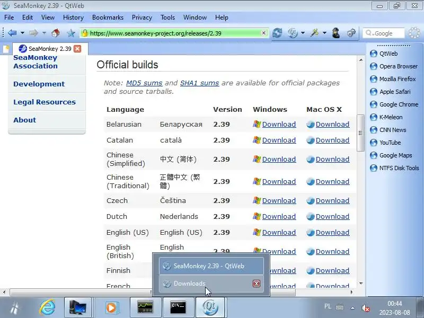Open the Google Chrome bookmark
Viewport: 424px width, 318px height.
(x=394, y=104)
